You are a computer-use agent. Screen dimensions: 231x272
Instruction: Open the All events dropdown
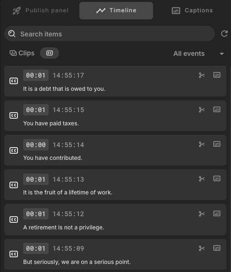[198, 53]
